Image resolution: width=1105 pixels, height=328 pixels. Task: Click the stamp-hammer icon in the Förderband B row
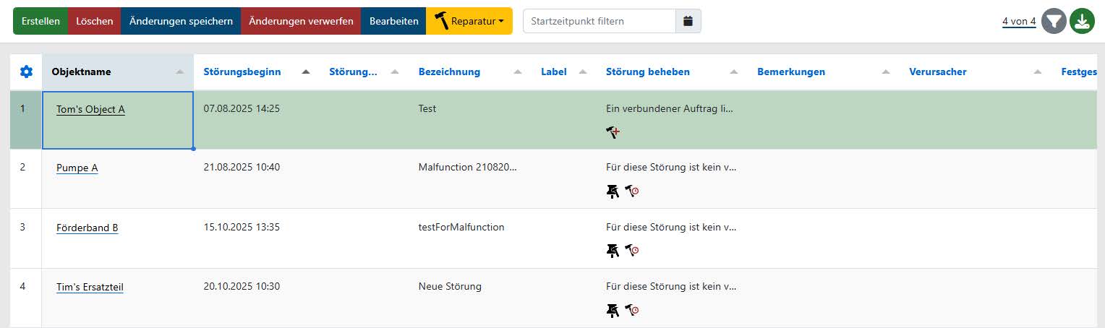[x=613, y=251]
